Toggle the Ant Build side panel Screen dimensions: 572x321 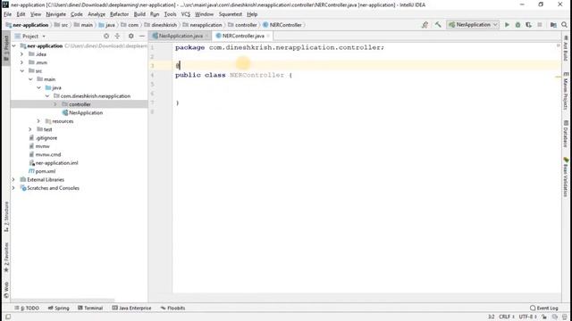click(x=566, y=48)
